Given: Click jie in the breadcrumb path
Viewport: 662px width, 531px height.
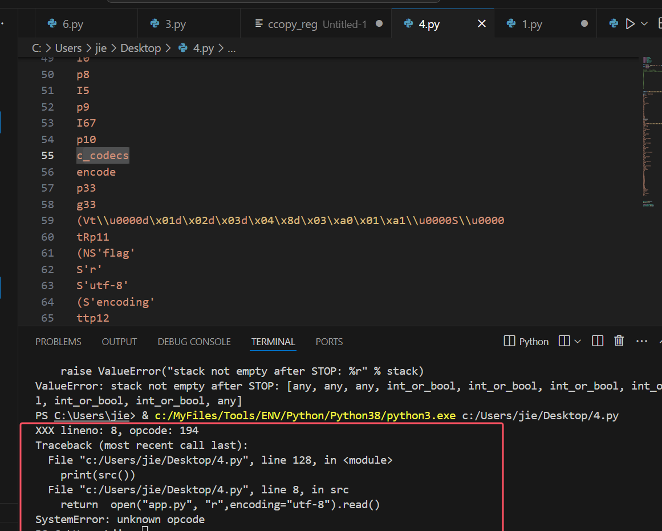Looking at the screenshot, I should tap(101, 48).
